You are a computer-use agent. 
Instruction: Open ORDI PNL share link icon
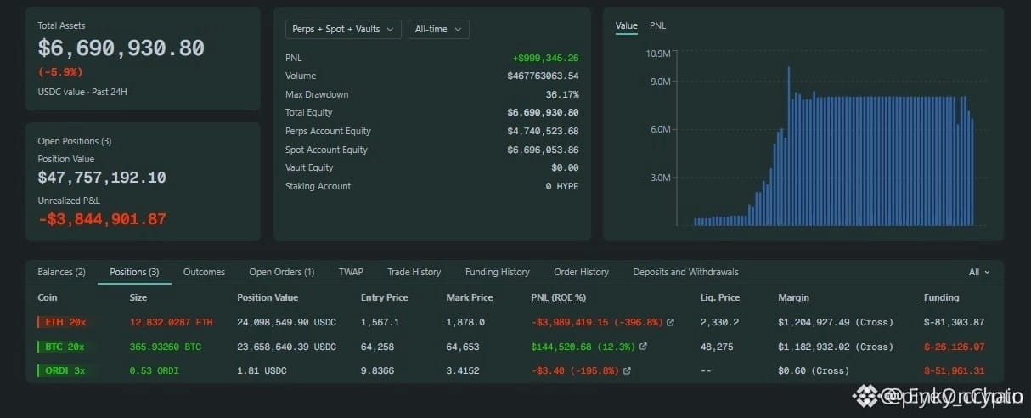coord(627,371)
